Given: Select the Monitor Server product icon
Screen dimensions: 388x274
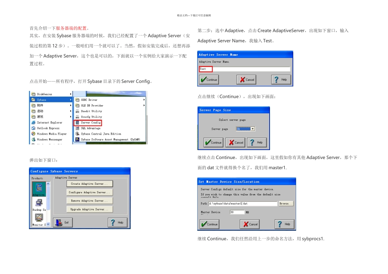Looking at the screenshot, I should (39, 220).
